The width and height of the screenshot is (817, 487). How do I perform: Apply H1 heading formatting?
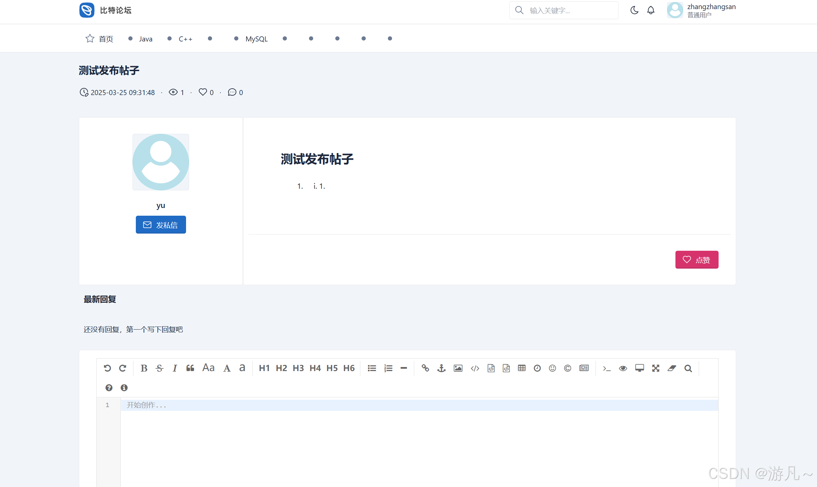click(264, 368)
